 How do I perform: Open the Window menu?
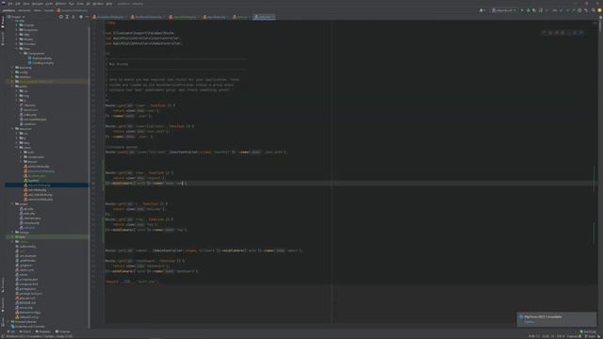(98, 4)
